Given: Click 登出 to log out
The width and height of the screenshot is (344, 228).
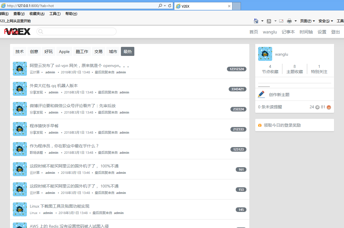Looking at the screenshot, I should pos(336,32).
